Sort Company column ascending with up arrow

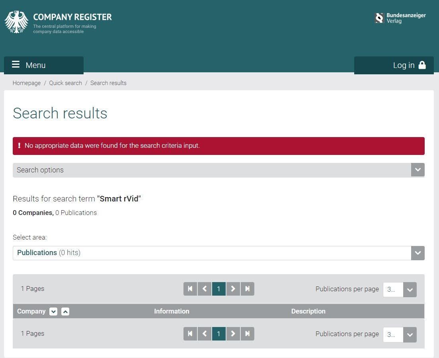click(x=66, y=312)
